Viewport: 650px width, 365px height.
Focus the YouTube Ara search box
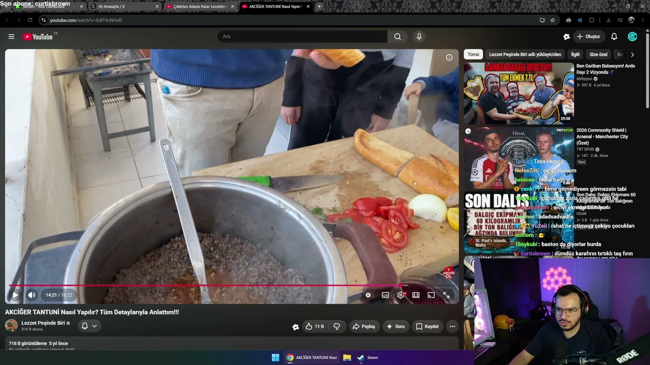(303, 36)
